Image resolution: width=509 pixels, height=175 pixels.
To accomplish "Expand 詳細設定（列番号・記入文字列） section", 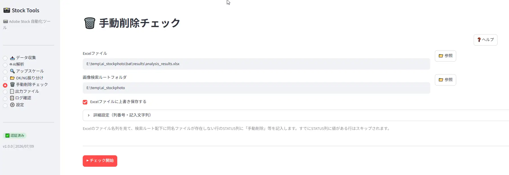I will click(x=296, y=115).
